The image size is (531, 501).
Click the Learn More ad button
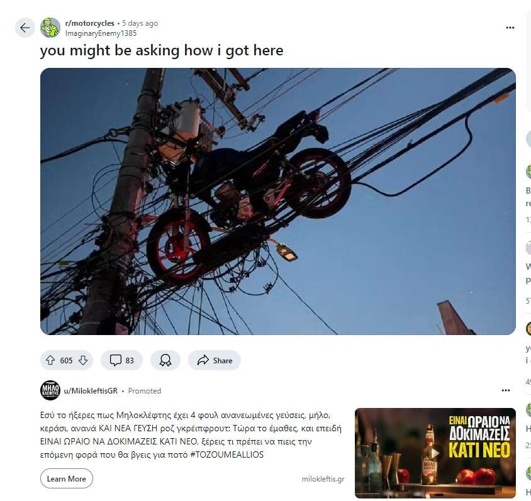[67, 478]
